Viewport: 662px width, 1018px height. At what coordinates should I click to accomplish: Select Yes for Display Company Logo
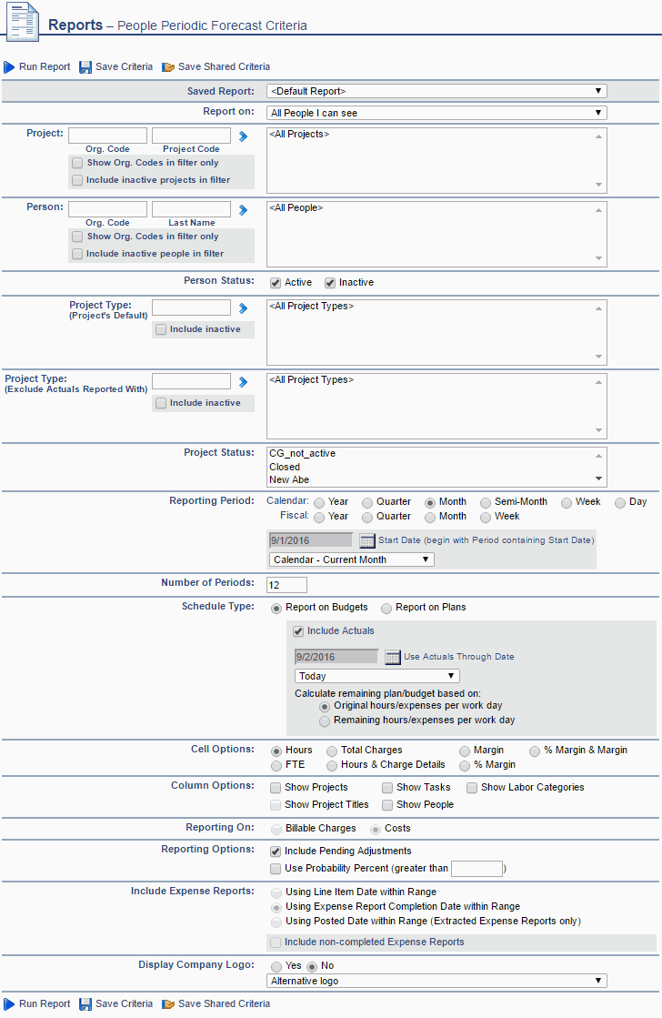tap(276, 967)
